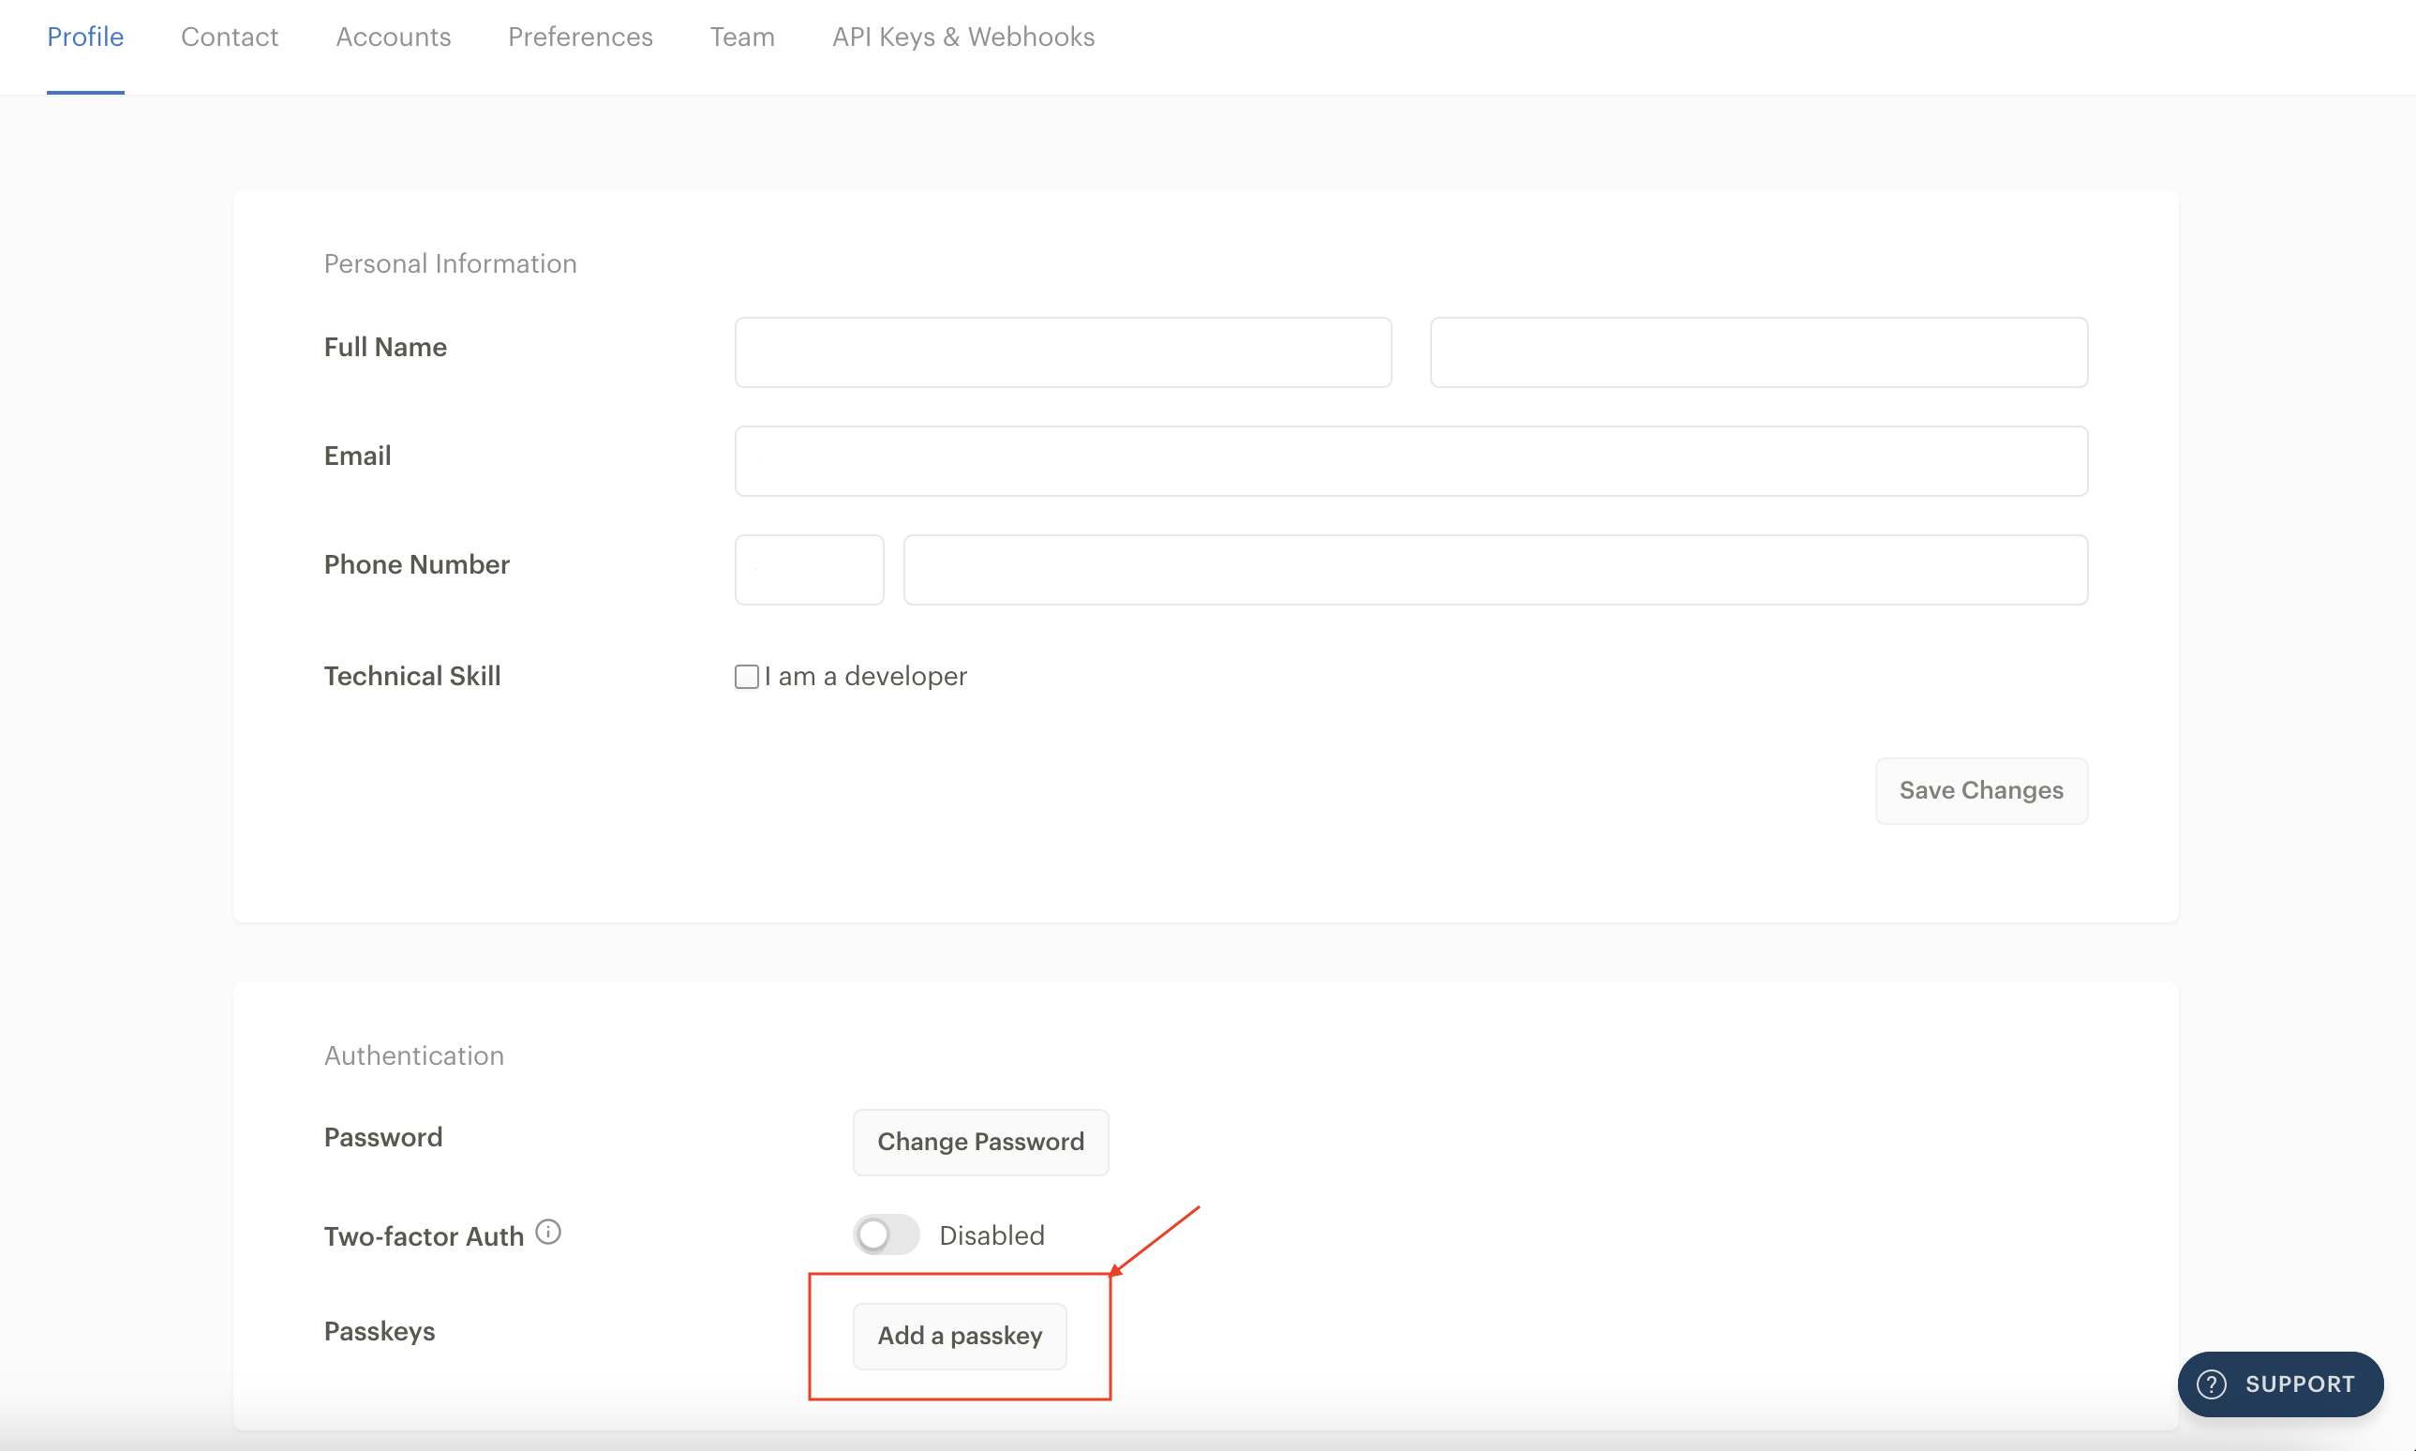This screenshot has width=2416, height=1451.
Task: Click the Profile tab
Action: point(88,37)
